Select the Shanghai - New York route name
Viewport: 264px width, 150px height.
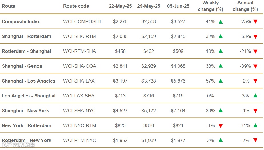25,111
